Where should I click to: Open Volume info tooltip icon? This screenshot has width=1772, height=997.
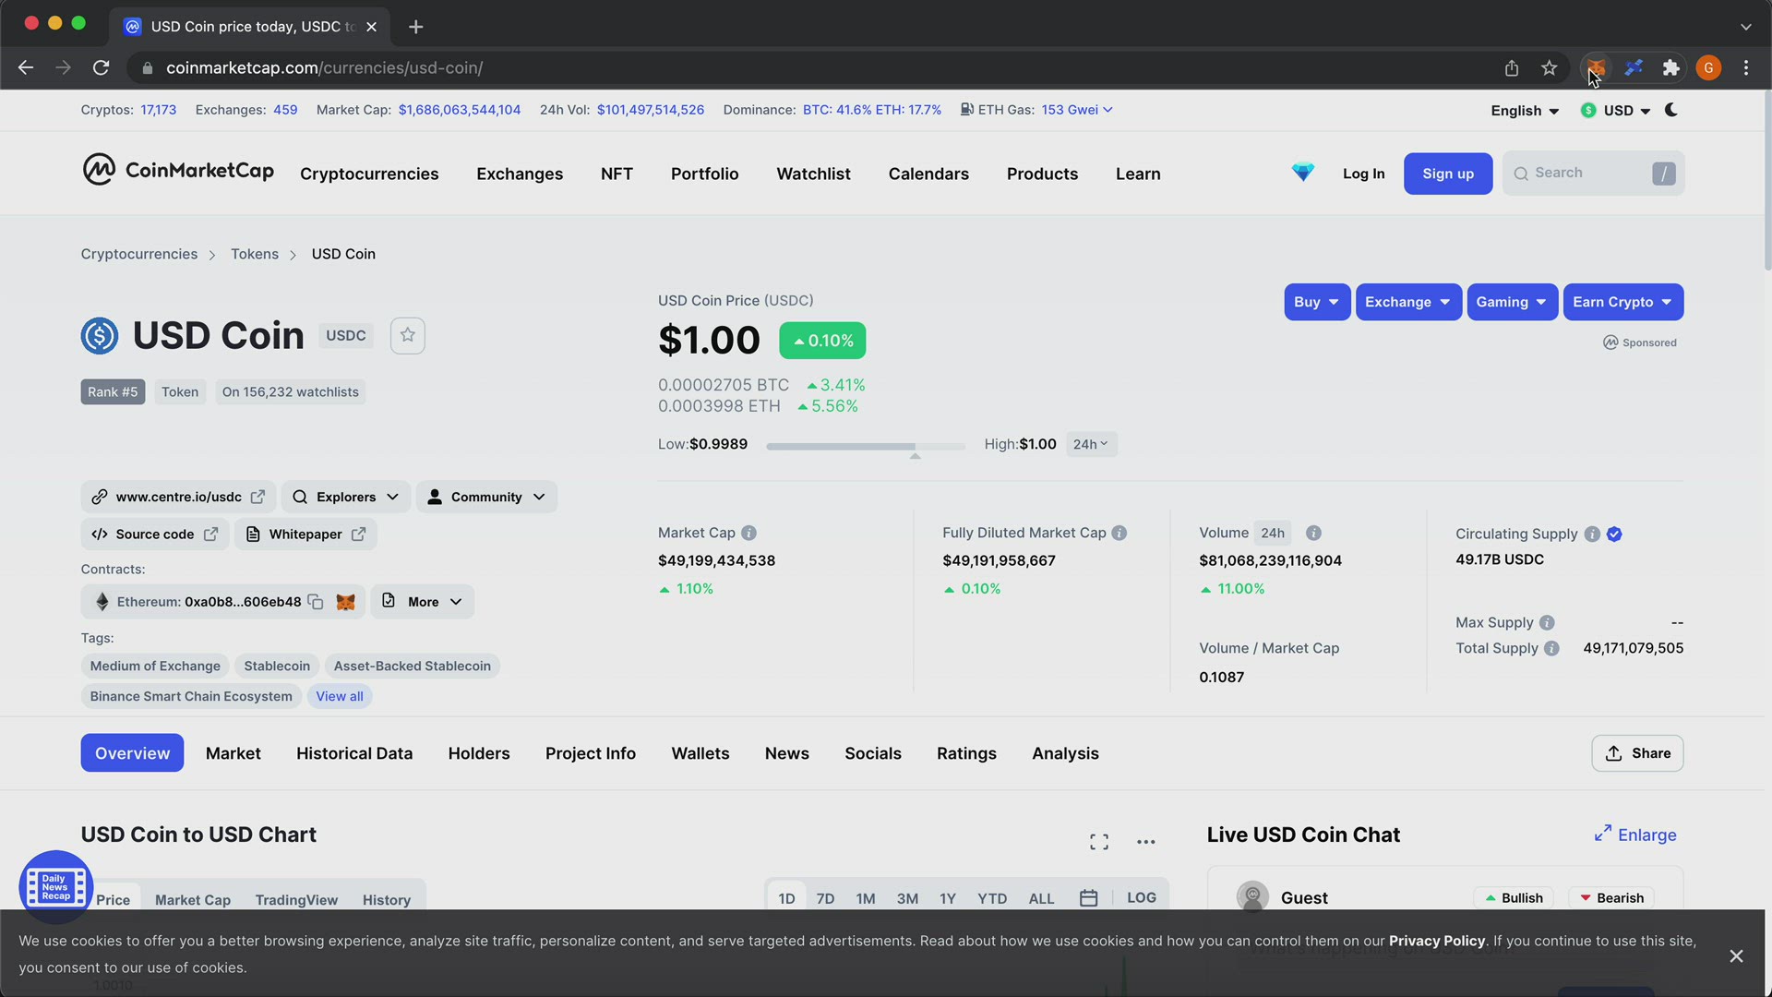pos(1313,533)
